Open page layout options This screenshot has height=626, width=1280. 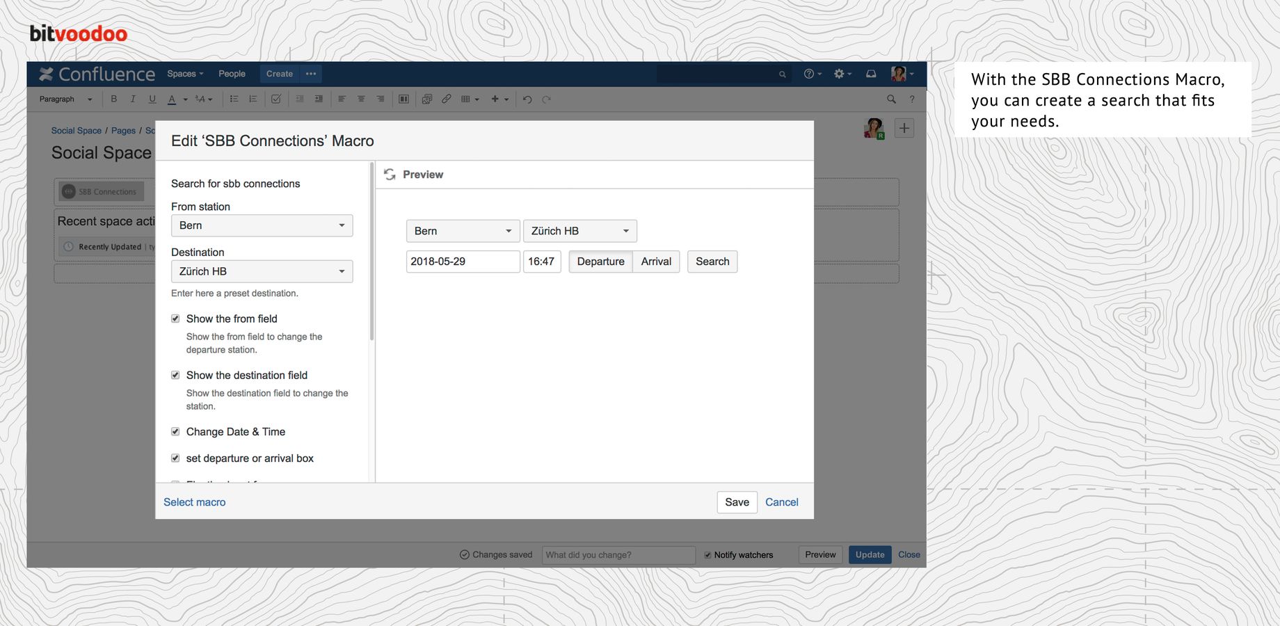click(x=403, y=99)
